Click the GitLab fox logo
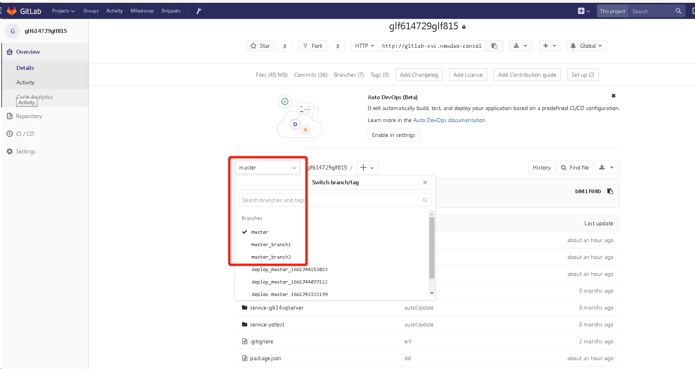Screen dimensions: 695x369 (x=12, y=11)
